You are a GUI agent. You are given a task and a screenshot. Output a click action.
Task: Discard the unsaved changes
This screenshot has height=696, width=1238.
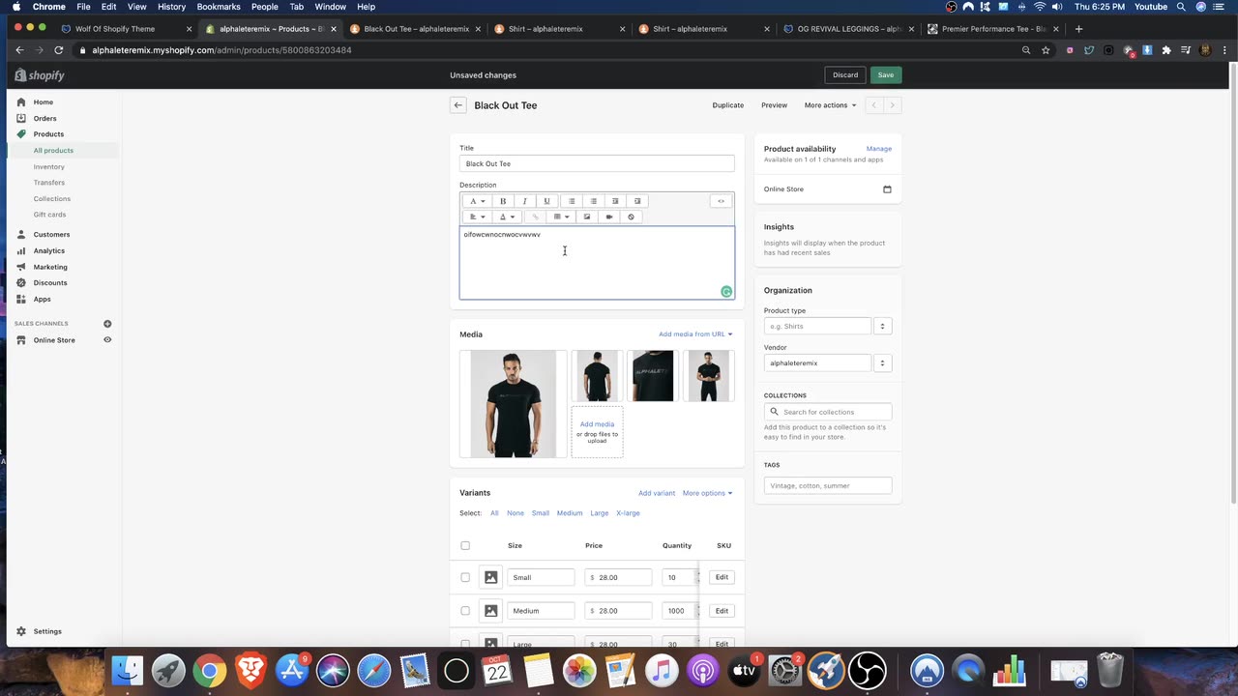pos(845,74)
